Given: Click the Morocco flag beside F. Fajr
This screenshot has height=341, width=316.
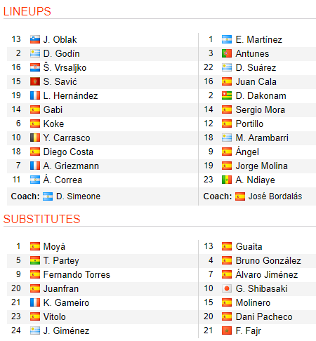Looking at the screenshot, I should (x=227, y=330).
